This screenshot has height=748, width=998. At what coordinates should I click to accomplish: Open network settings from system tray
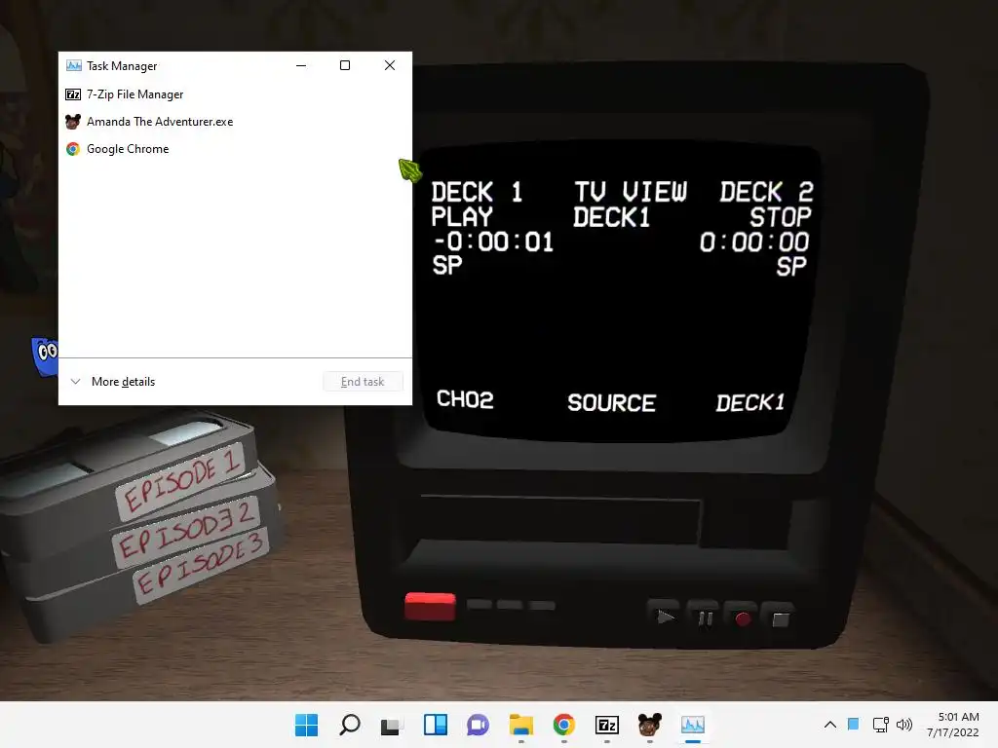[x=881, y=724]
